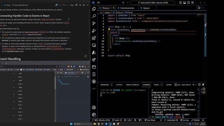This screenshot has height=126, width=224.
Task: Click the WSL: Ubuntu-20.04 remote indicator
Action: point(101,120)
